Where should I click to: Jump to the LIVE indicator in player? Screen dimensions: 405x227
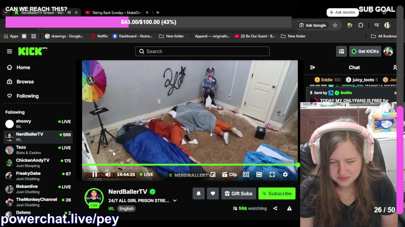[146, 174]
